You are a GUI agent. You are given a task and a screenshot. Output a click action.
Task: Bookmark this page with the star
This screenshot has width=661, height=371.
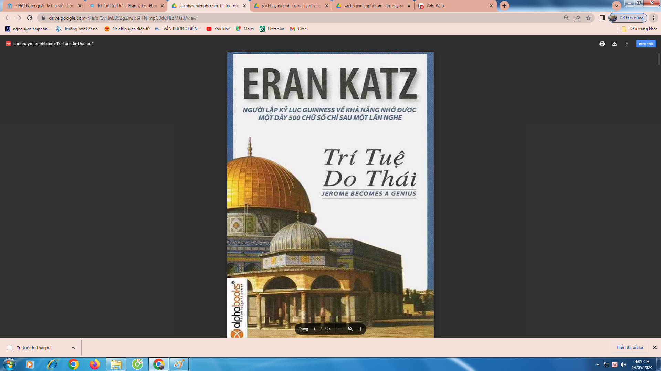point(588,18)
